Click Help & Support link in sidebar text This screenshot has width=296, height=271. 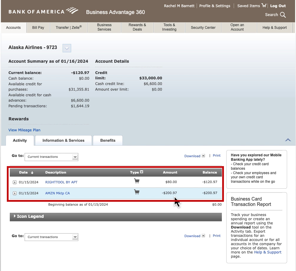(x=268, y=252)
